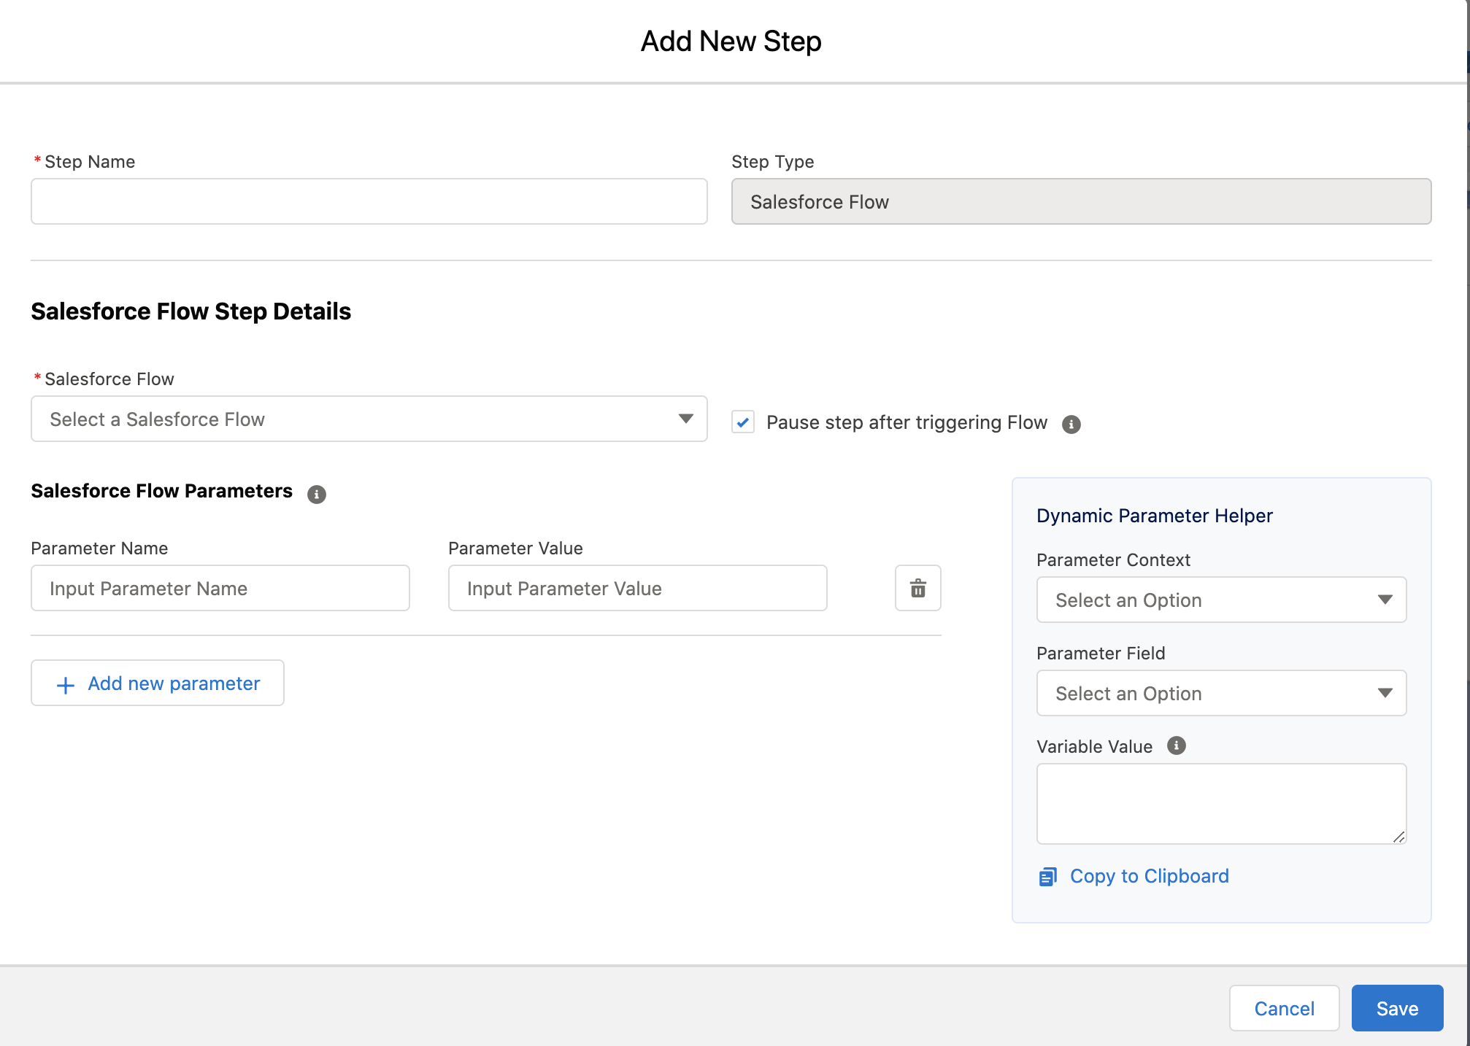The height and width of the screenshot is (1046, 1470).
Task: Click the copy icon beside Copy to Clipboard
Action: pos(1047,876)
